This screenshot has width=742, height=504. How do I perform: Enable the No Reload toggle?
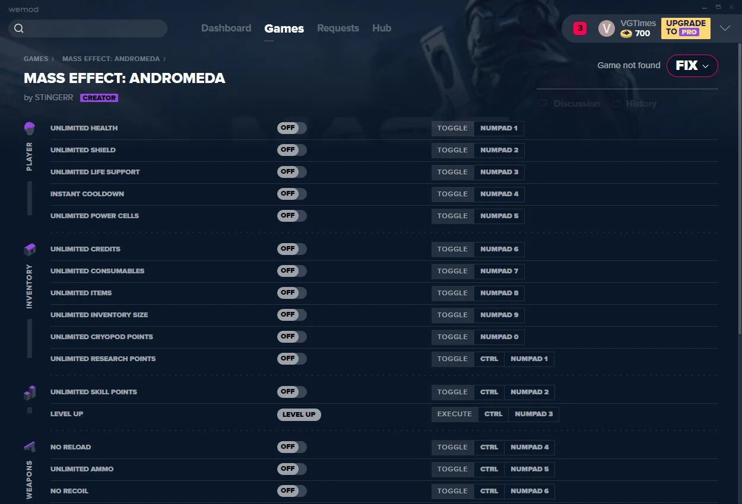[292, 447]
